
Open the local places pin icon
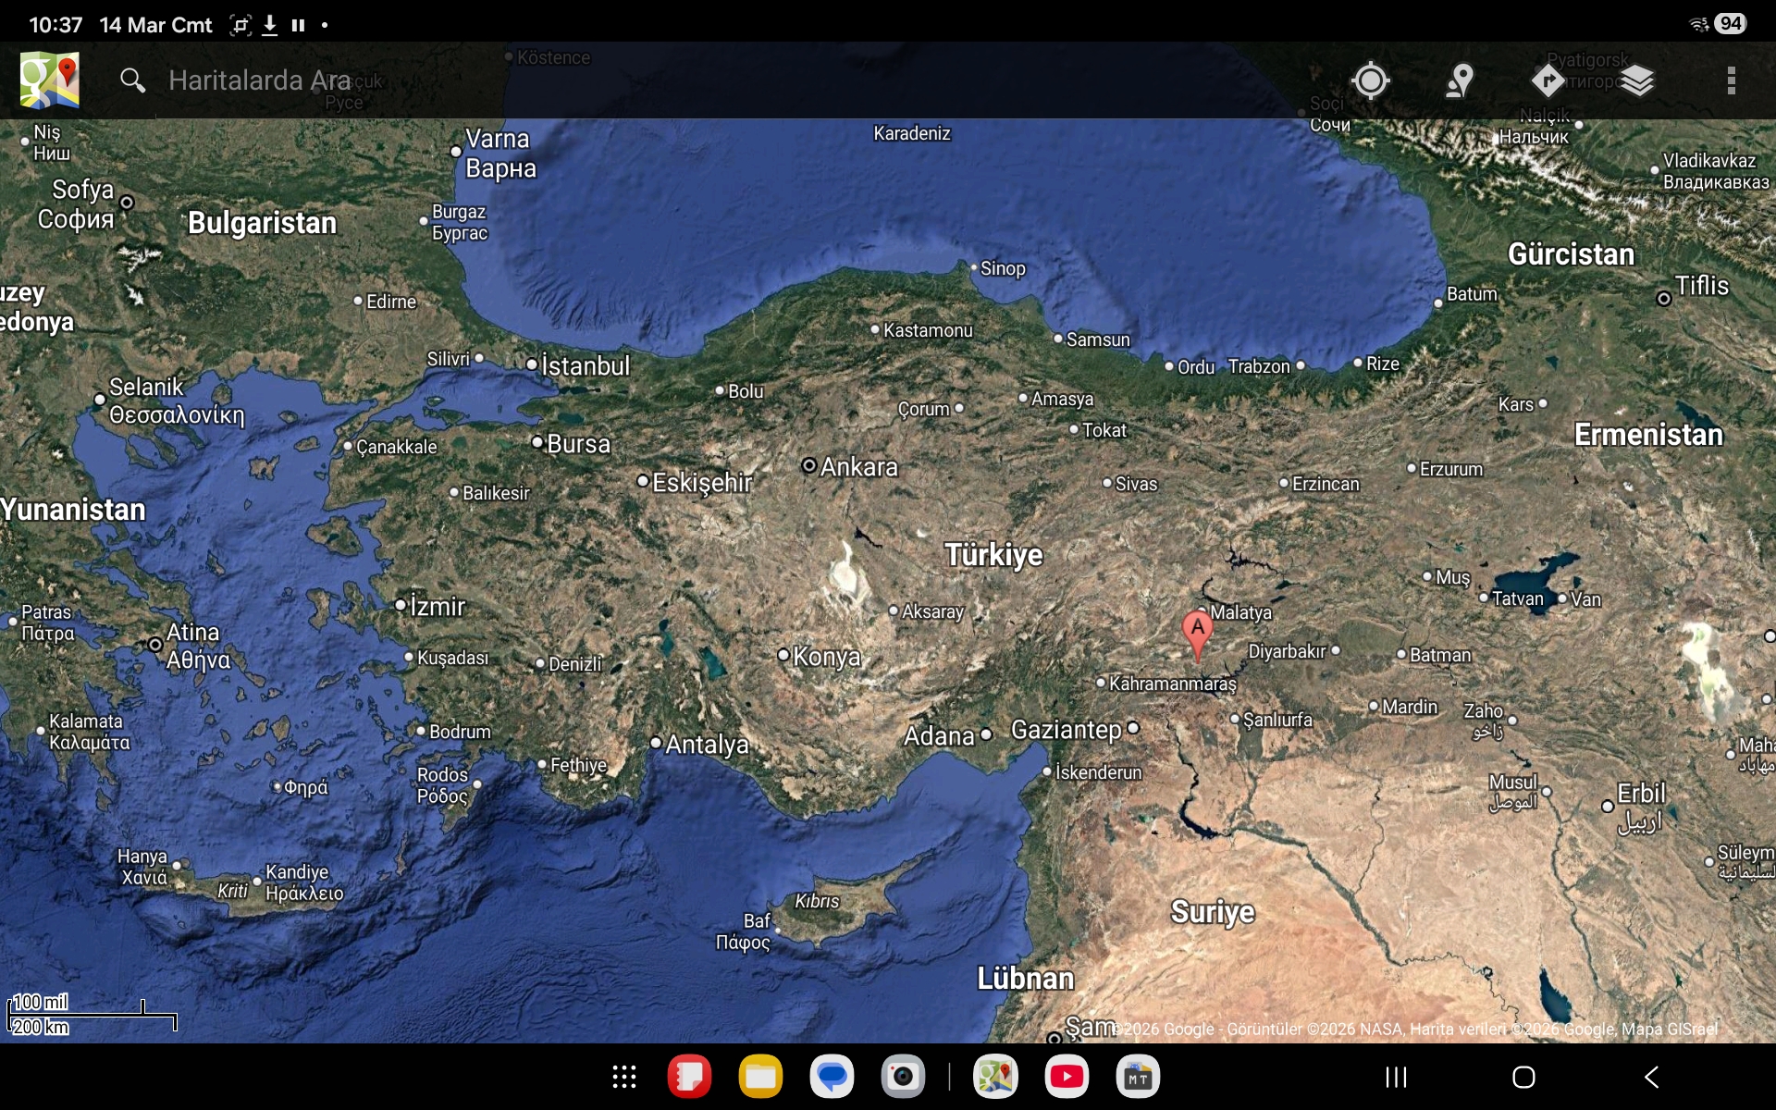point(1459,80)
